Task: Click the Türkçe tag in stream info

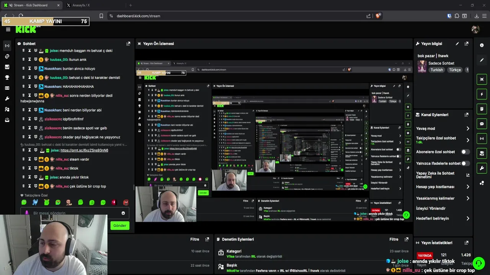Action: pos(455,70)
